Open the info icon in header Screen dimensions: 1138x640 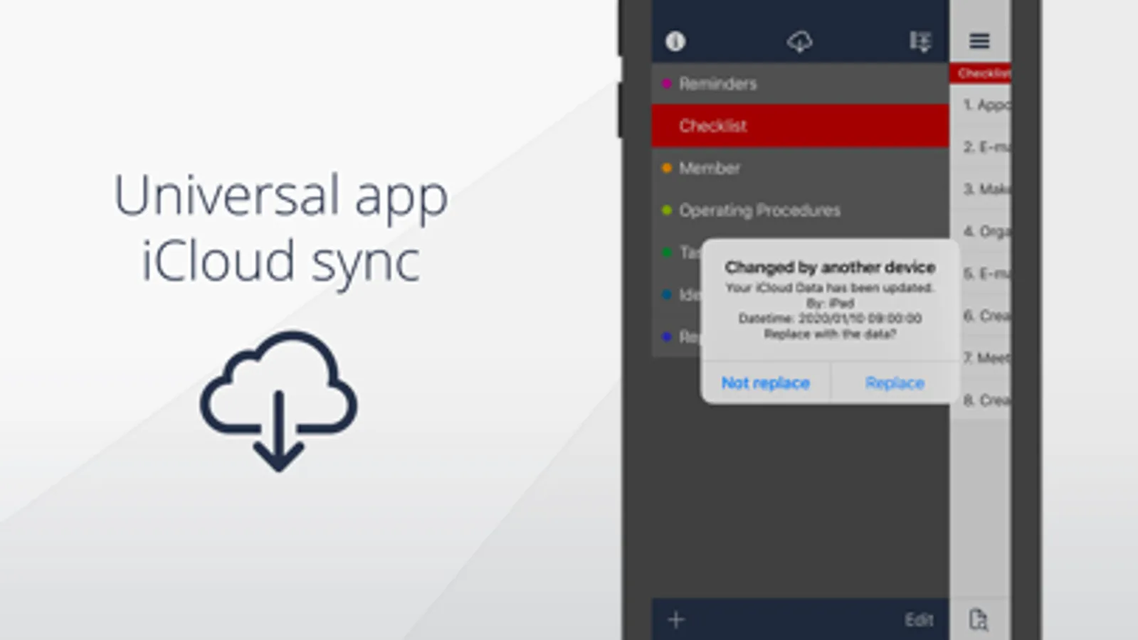click(675, 41)
